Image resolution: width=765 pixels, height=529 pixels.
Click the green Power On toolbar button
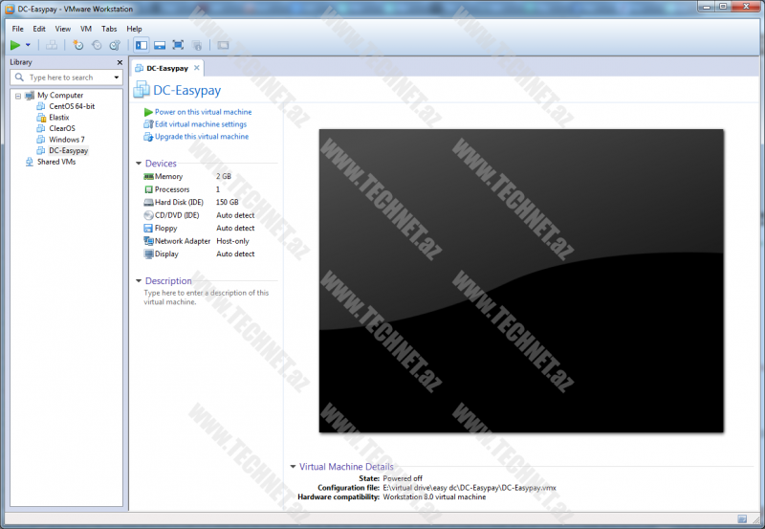(15, 45)
